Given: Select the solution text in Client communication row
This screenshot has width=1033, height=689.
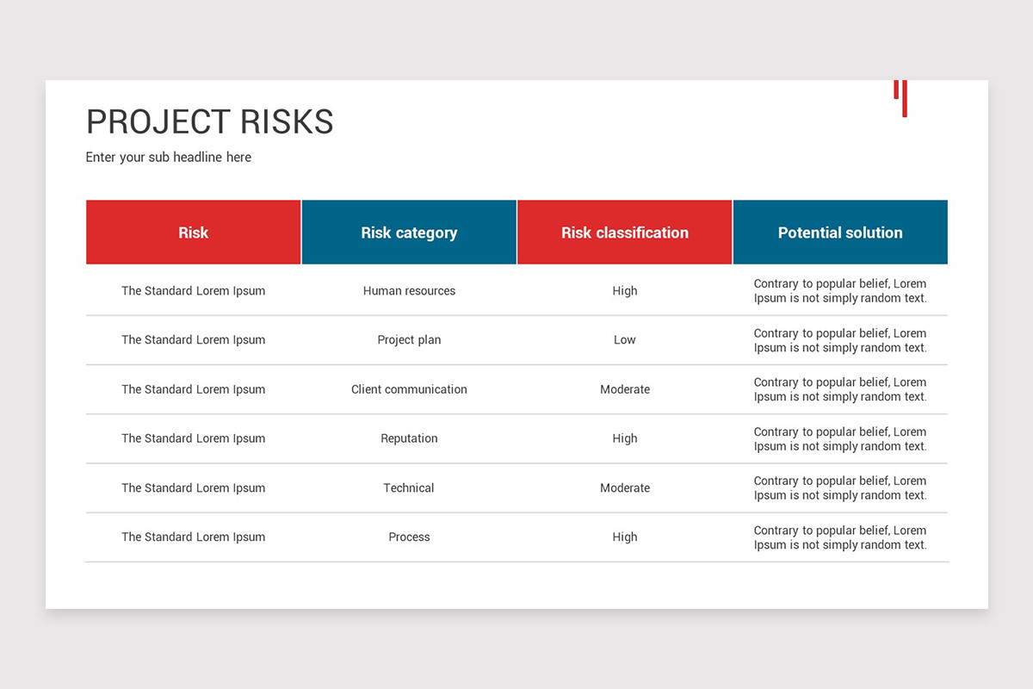Looking at the screenshot, I should point(840,389).
